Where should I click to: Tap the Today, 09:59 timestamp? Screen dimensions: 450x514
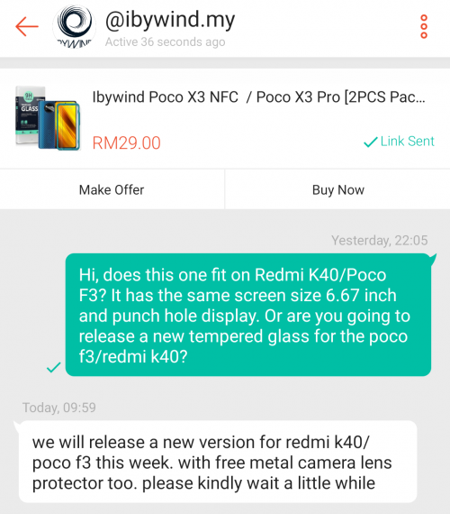[58, 408]
